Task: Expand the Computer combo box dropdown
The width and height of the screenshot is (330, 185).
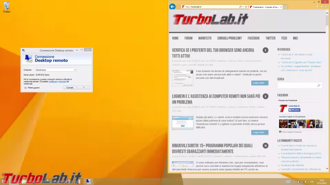Action: [75, 70]
